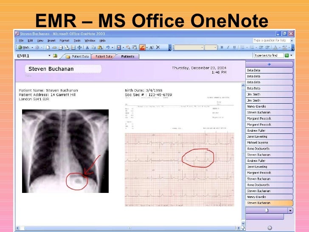Open font color dropdown arrow
This screenshot has width=309, height=232.
(280, 48)
